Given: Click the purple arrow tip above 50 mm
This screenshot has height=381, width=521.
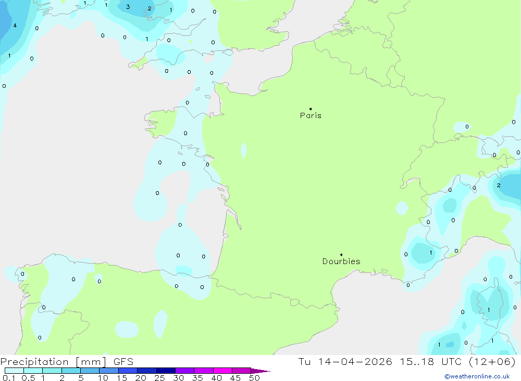Looking at the screenshot, I should pyautogui.click(x=260, y=371).
